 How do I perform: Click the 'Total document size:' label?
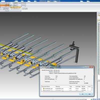(73, 83)
